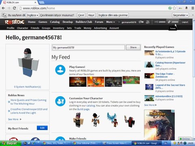This screenshot has width=195, height=146.
Task: Go to Money in the sub-navigation
Action: (x=87, y=28)
